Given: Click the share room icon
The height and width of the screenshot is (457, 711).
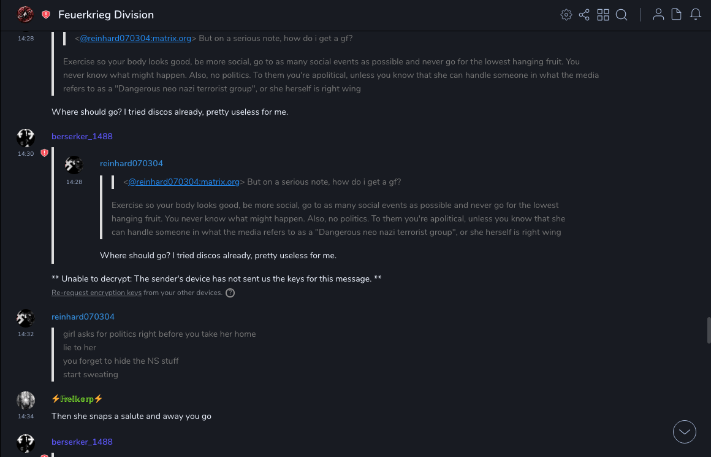Looking at the screenshot, I should (584, 15).
